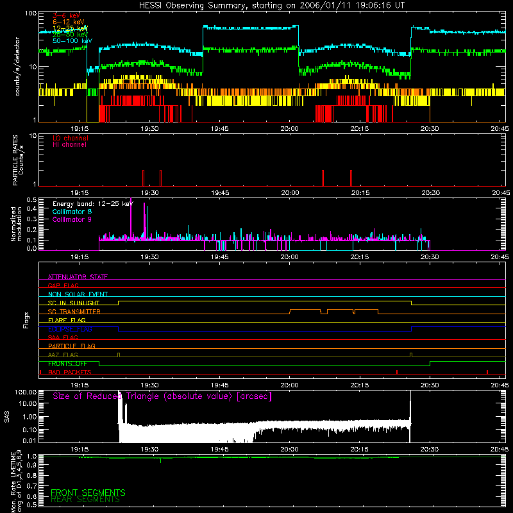This screenshot has width=513, height=513.
Task: Pick the green 25-50 keV legend label
Action: [x=70, y=35]
